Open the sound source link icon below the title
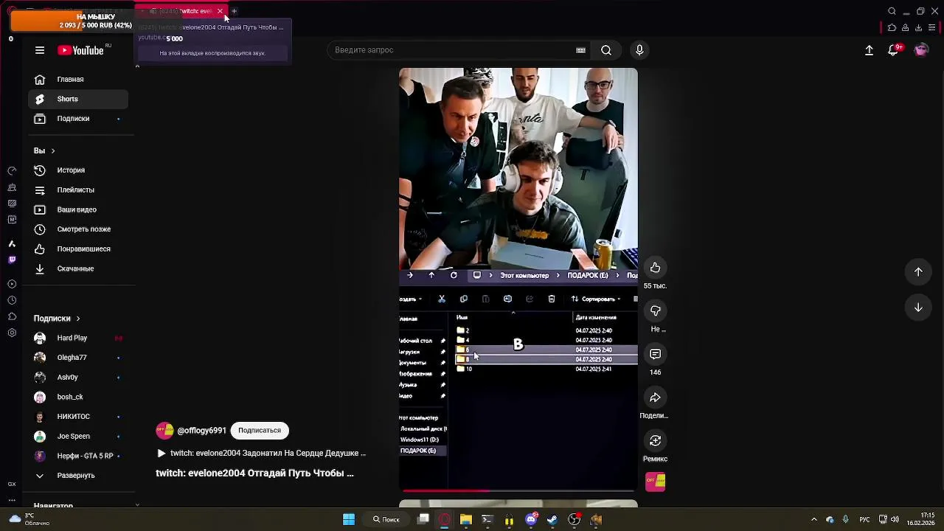Viewport: 944px width, 531px height. tap(162, 454)
